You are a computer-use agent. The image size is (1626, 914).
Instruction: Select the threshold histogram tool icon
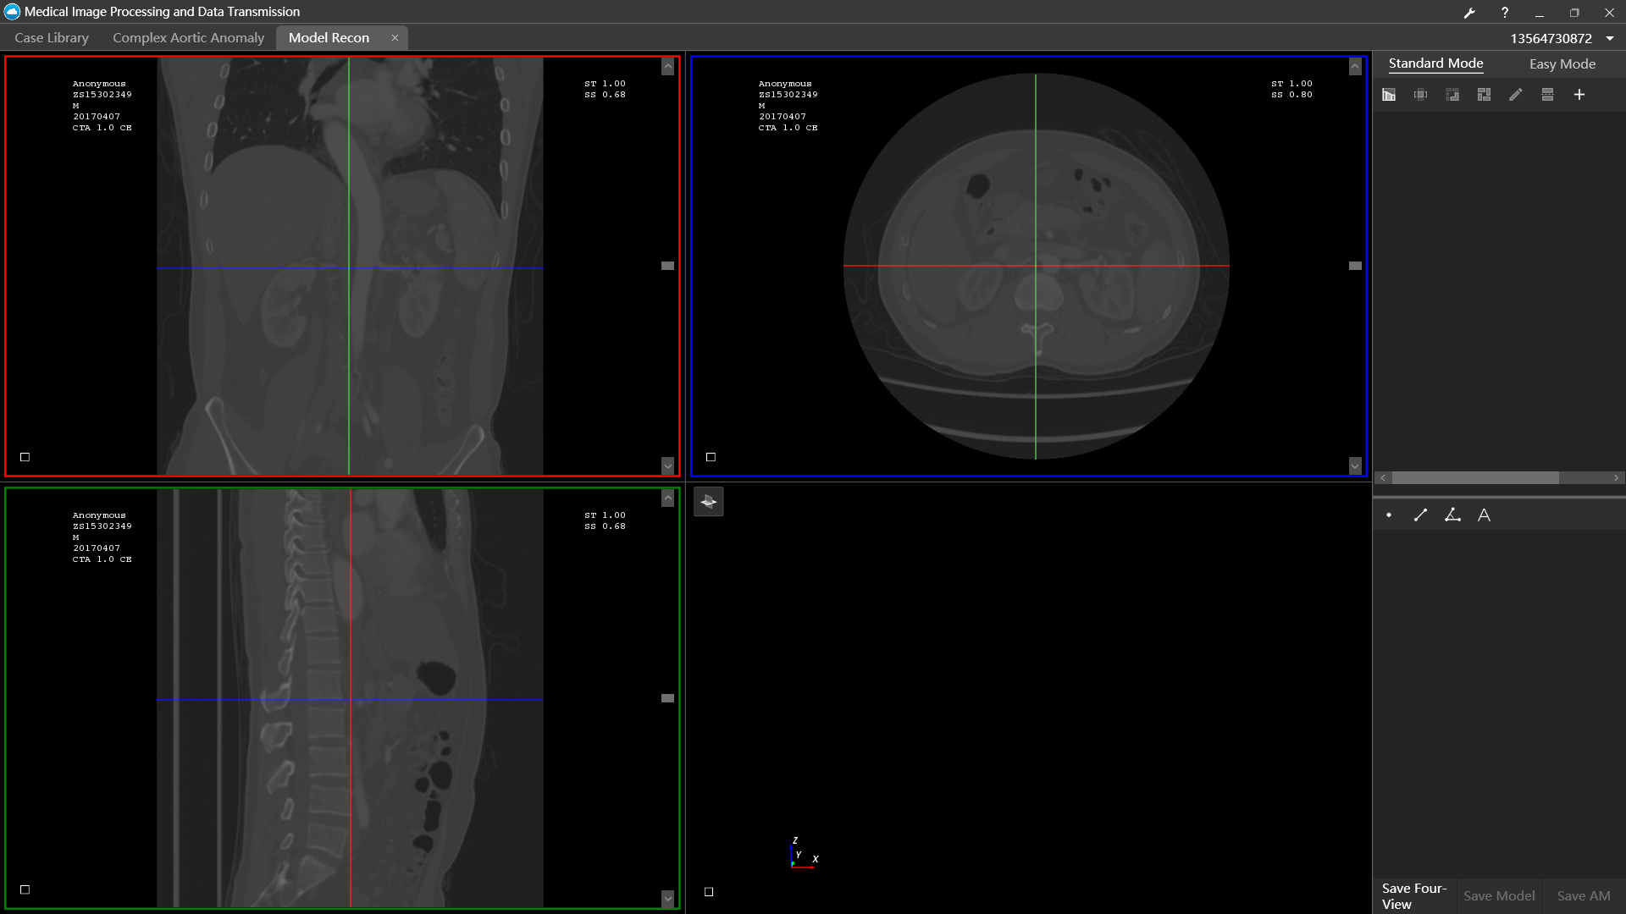[x=1389, y=95]
